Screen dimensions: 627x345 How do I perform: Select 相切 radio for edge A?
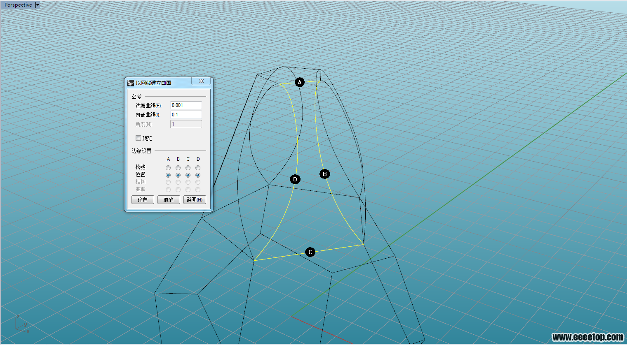pos(168,182)
